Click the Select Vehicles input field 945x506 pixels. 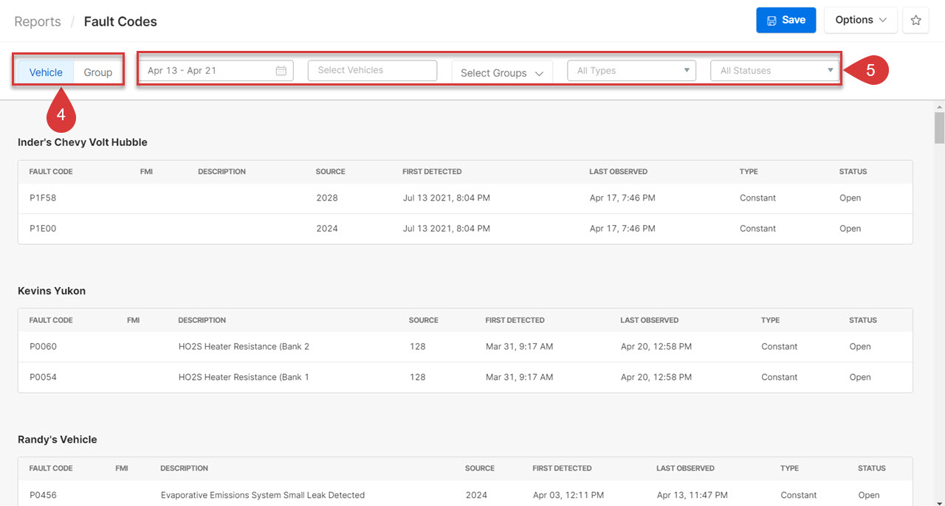pyautogui.click(x=372, y=71)
